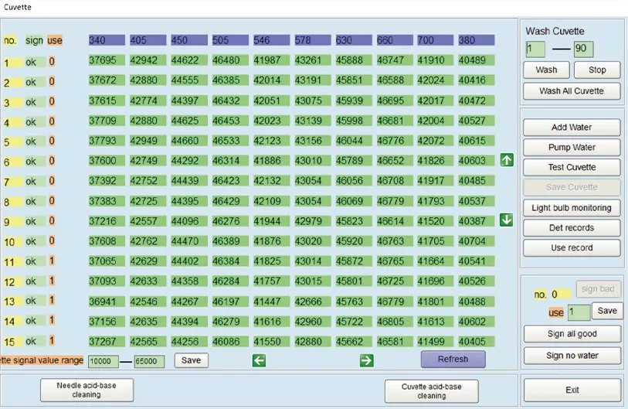This screenshot has width=628, height=409.
Task: Click the Refresh button
Action: [453, 360]
